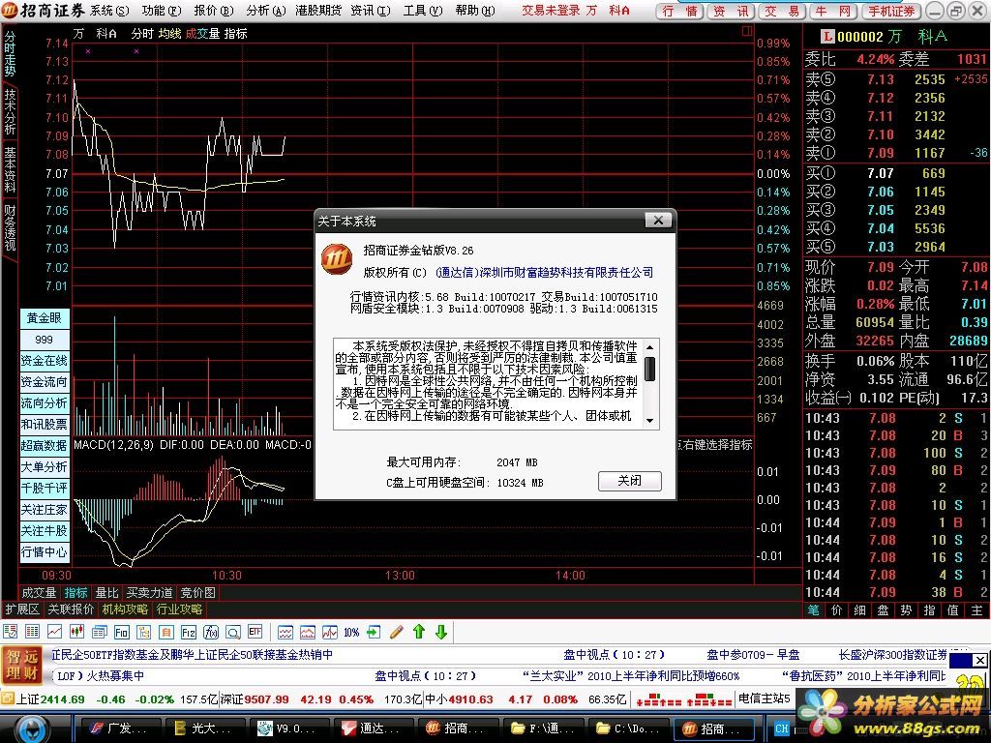
Task: Select the 技术分析 vertical side tab
Action: 10,111
